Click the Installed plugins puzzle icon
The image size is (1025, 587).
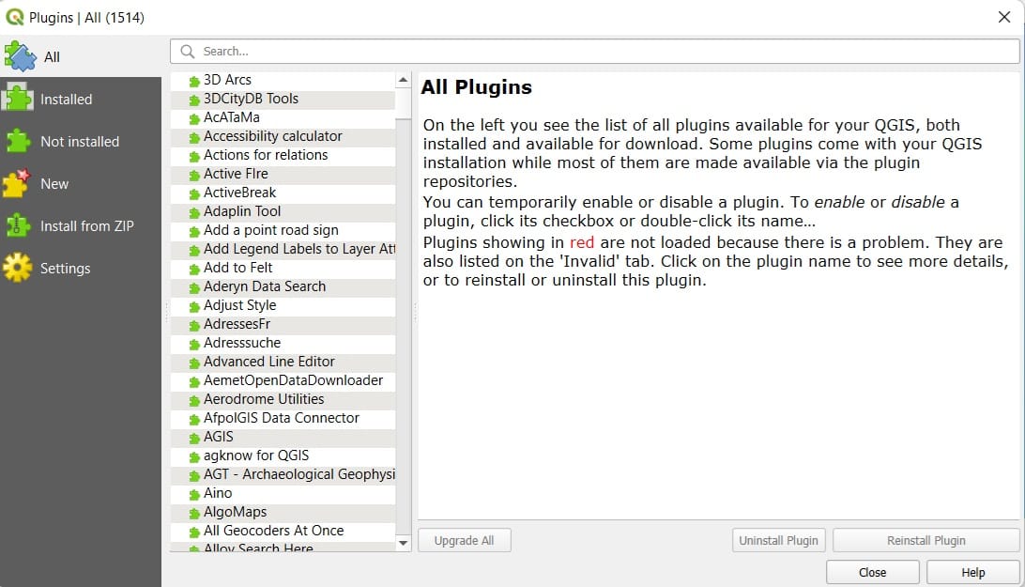click(18, 99)
